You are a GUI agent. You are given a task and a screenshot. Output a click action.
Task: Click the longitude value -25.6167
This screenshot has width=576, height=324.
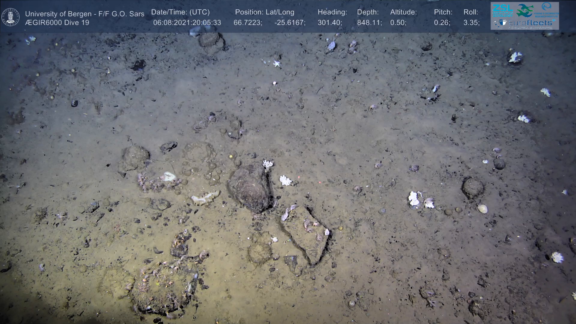tap(289, 23)
